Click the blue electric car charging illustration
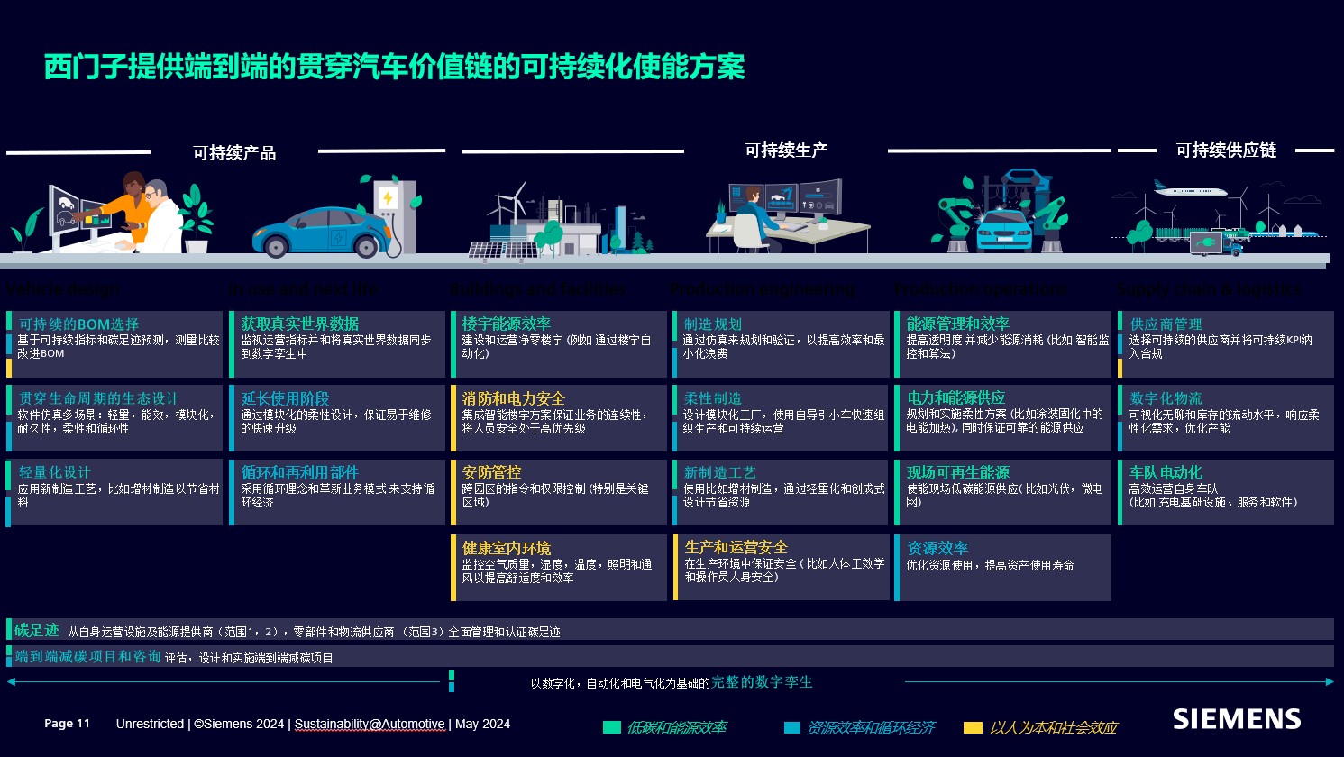1344x757 pixels. 338,216
